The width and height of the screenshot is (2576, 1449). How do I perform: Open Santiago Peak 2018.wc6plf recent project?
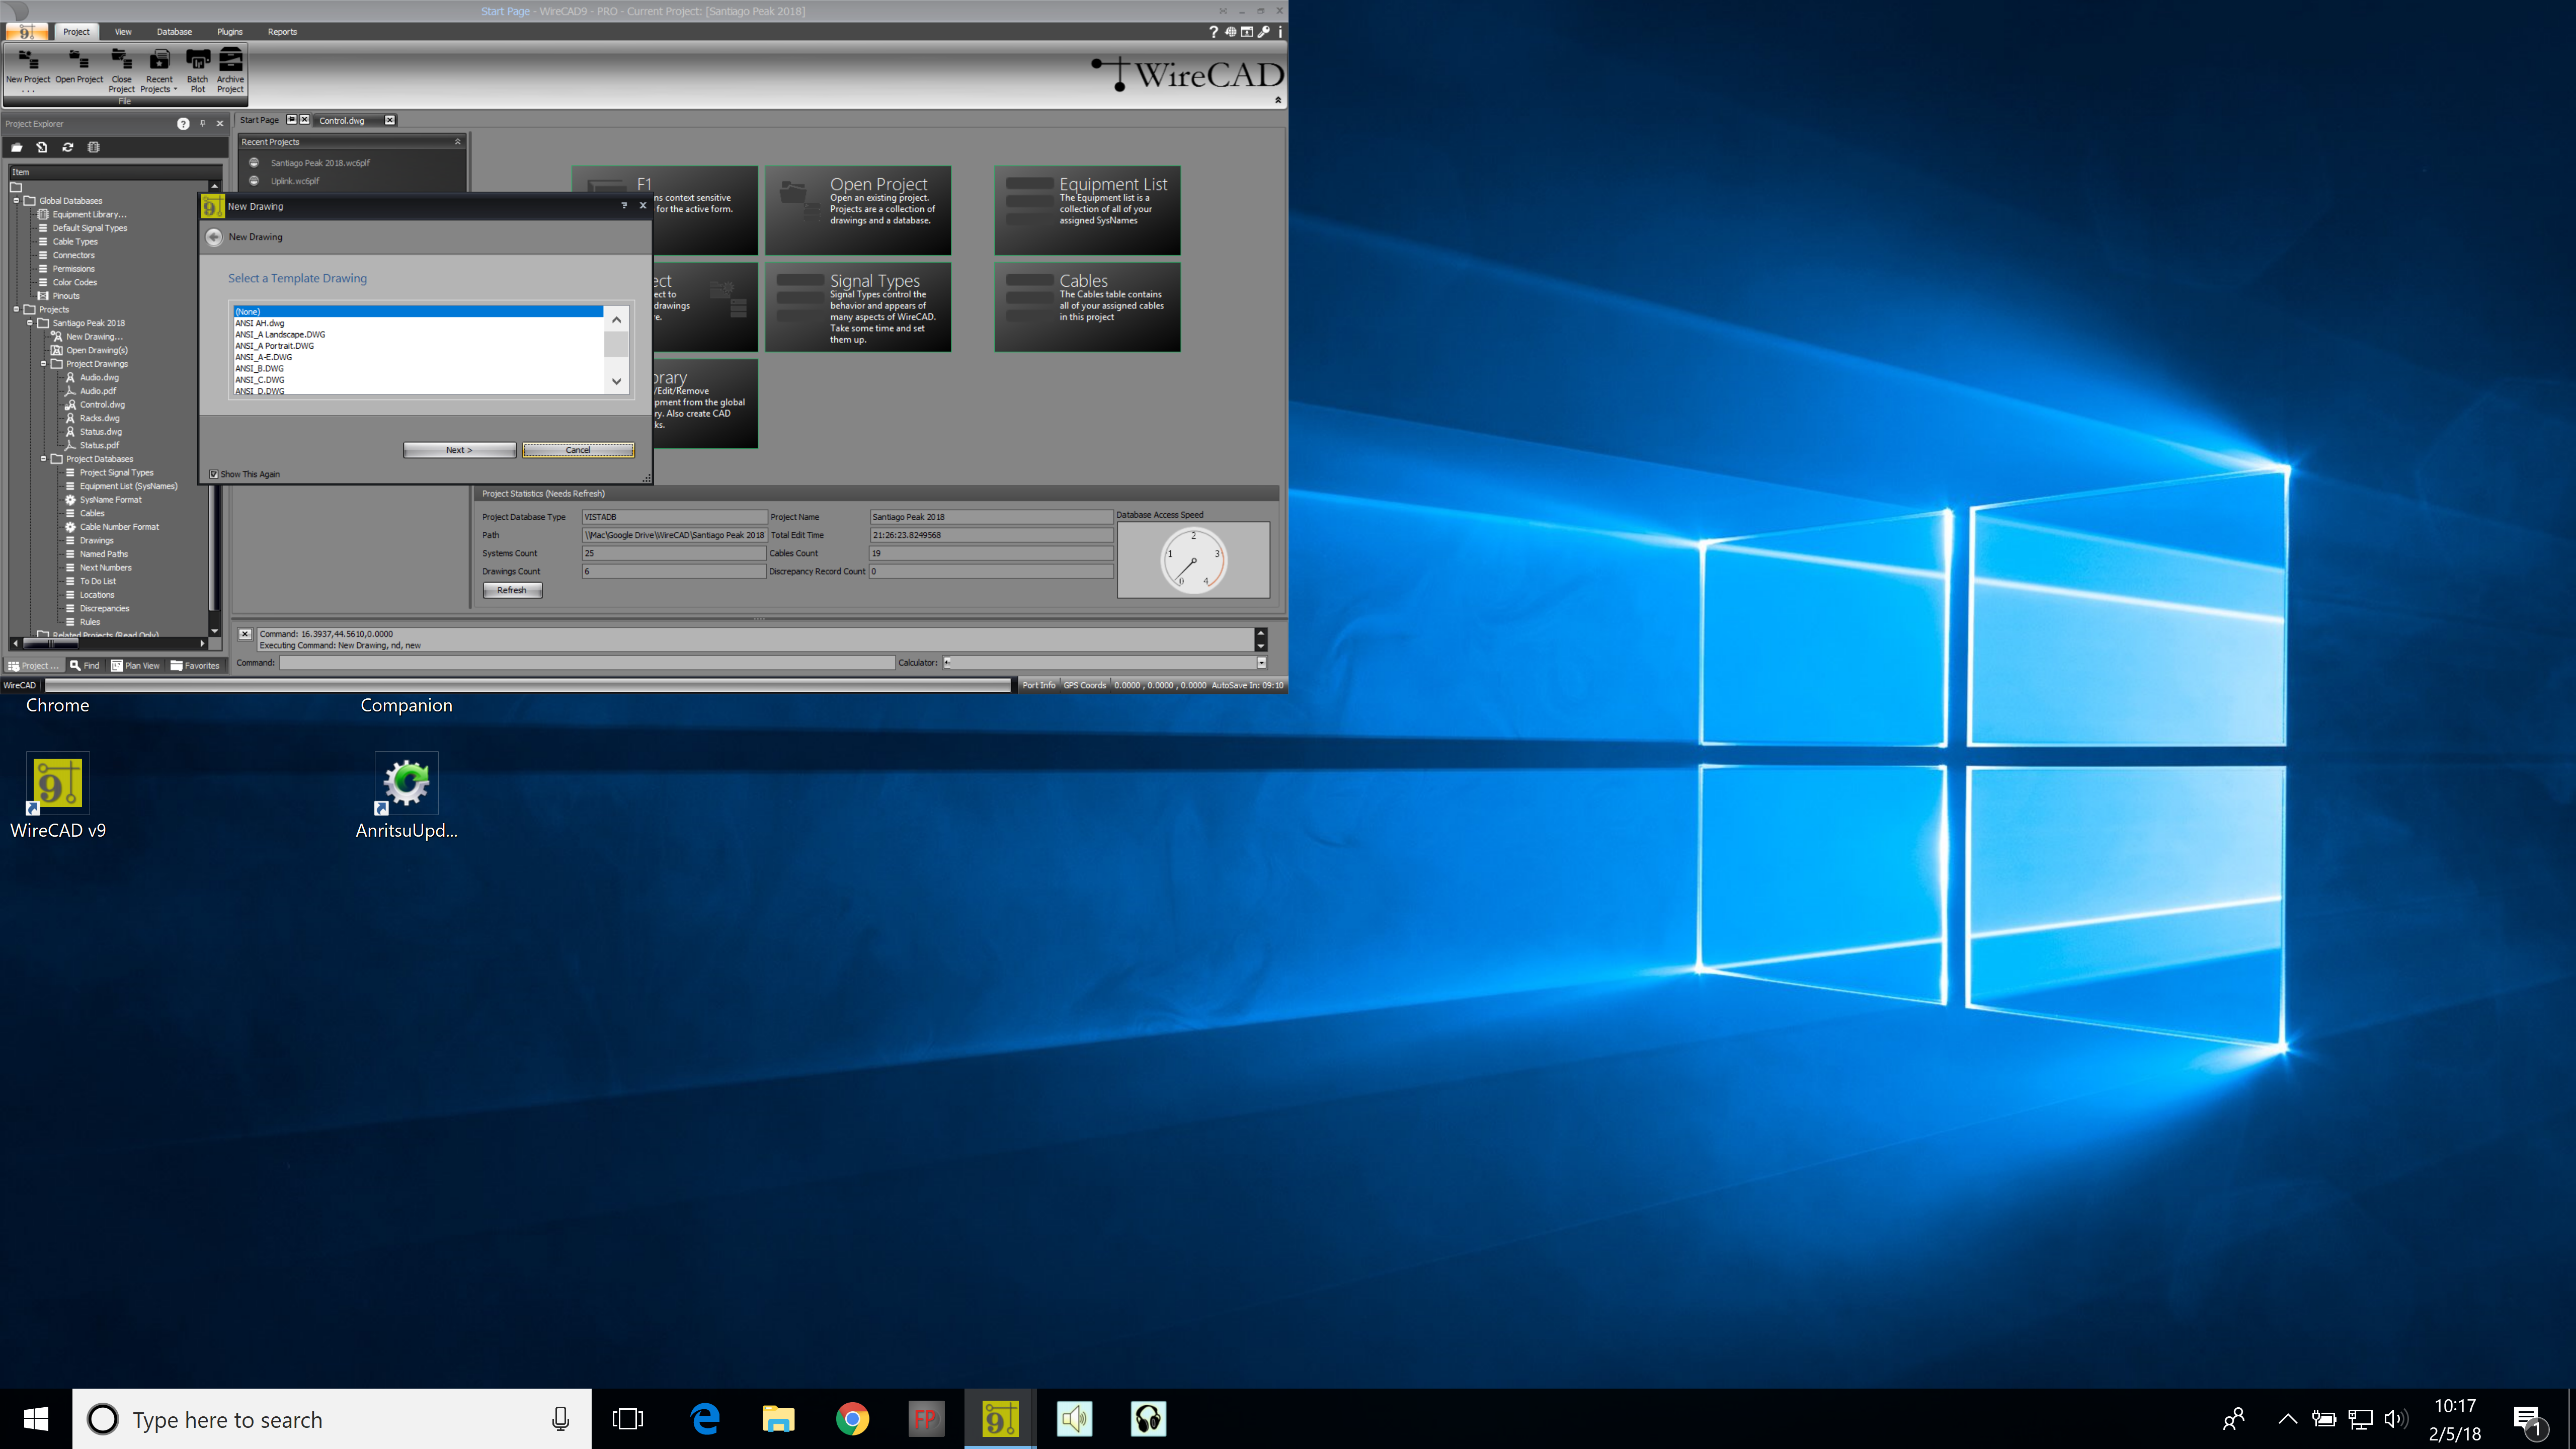(x=320, y=163)
